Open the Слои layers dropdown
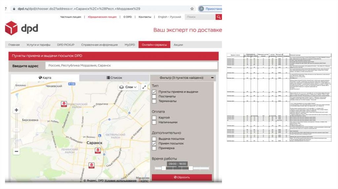Image resolution: width=338 pixels, height=189 pixels. pos(129,87)
